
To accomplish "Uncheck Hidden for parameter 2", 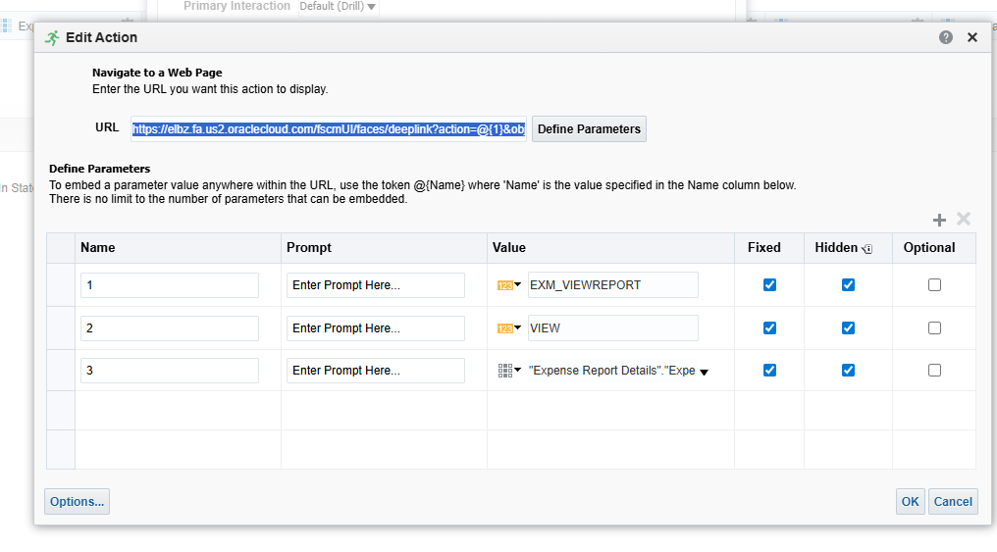I will click(848, 328).
